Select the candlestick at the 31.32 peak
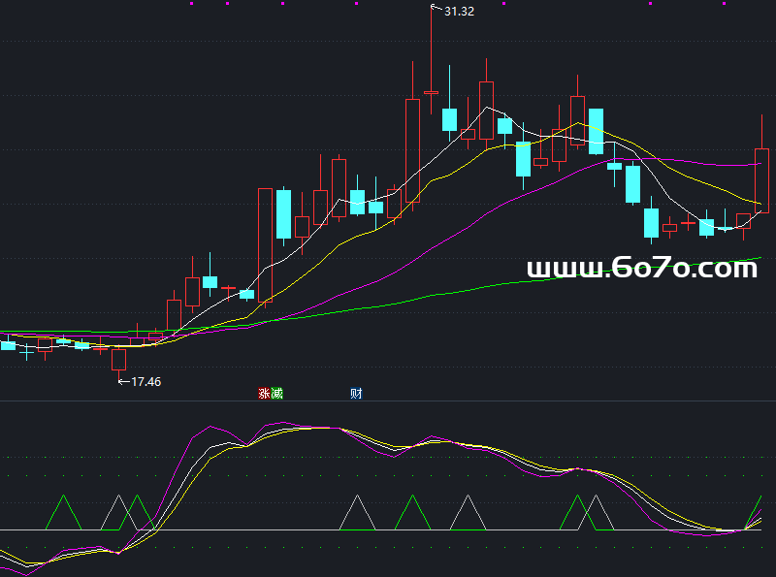The width and height of the screenshot is (776, 577). [x=431, y=92]
